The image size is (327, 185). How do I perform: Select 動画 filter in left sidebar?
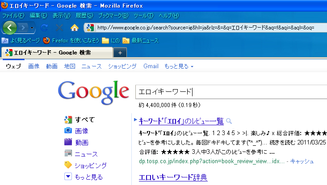pos(82,142)
